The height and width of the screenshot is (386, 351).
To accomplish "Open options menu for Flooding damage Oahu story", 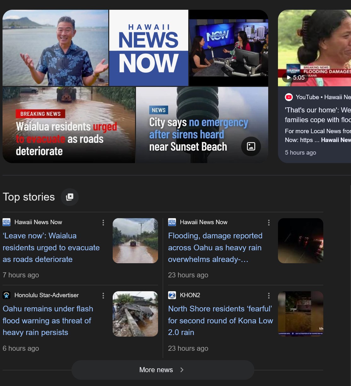I will click(x=269, y=223).
